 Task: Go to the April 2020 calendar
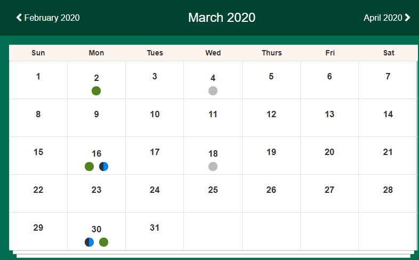coord(383,18)
